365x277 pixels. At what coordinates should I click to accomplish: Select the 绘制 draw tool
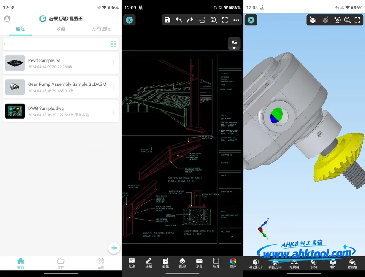[149, 263]
